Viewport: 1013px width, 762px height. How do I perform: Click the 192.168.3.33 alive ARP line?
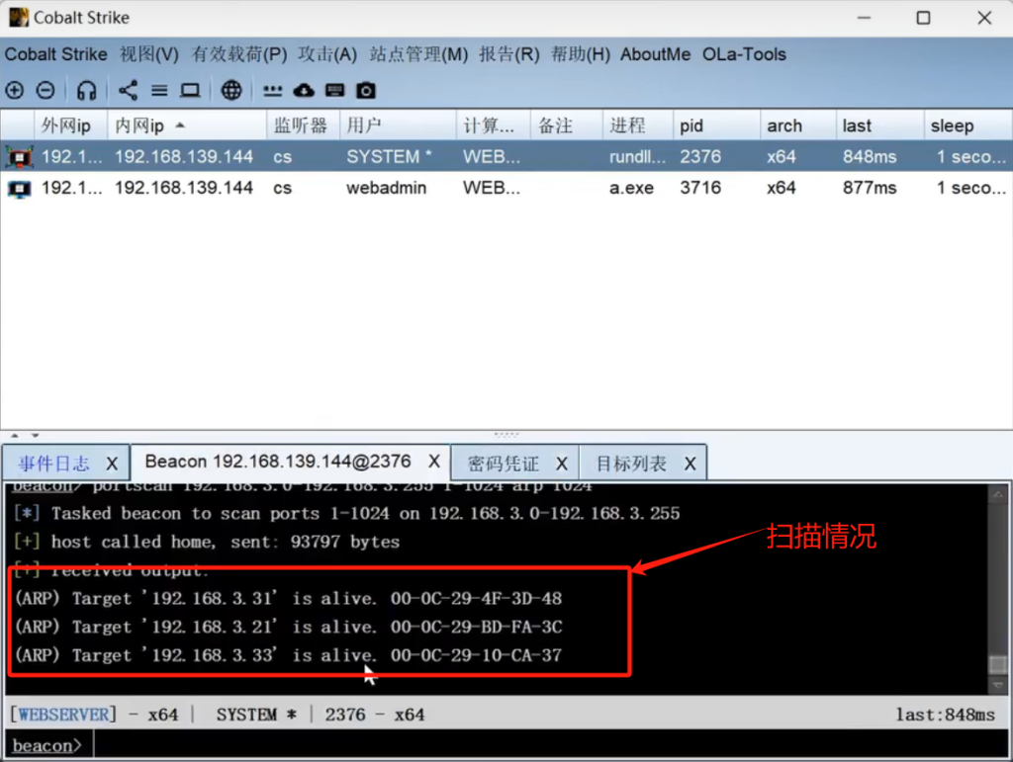point(289,655)
